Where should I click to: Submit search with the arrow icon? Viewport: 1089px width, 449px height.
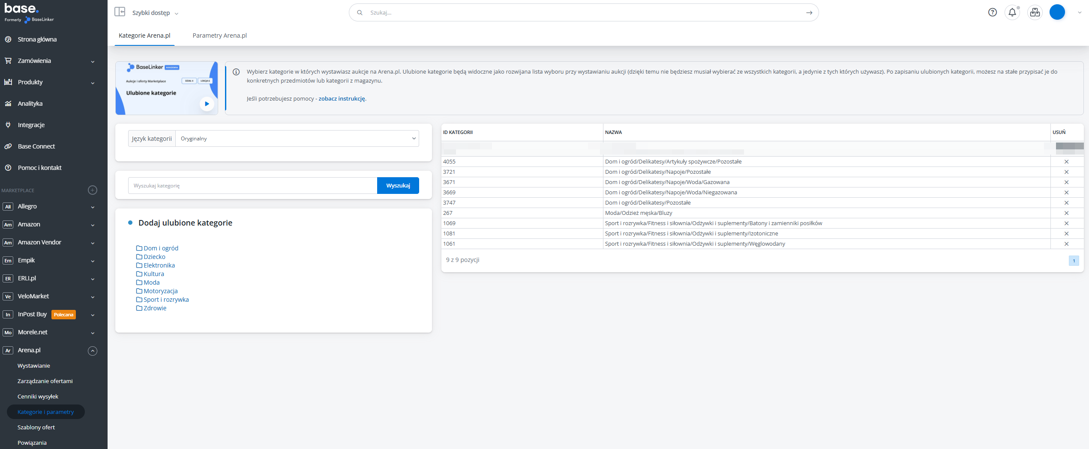pyautogui.click(x=809, y=13)
